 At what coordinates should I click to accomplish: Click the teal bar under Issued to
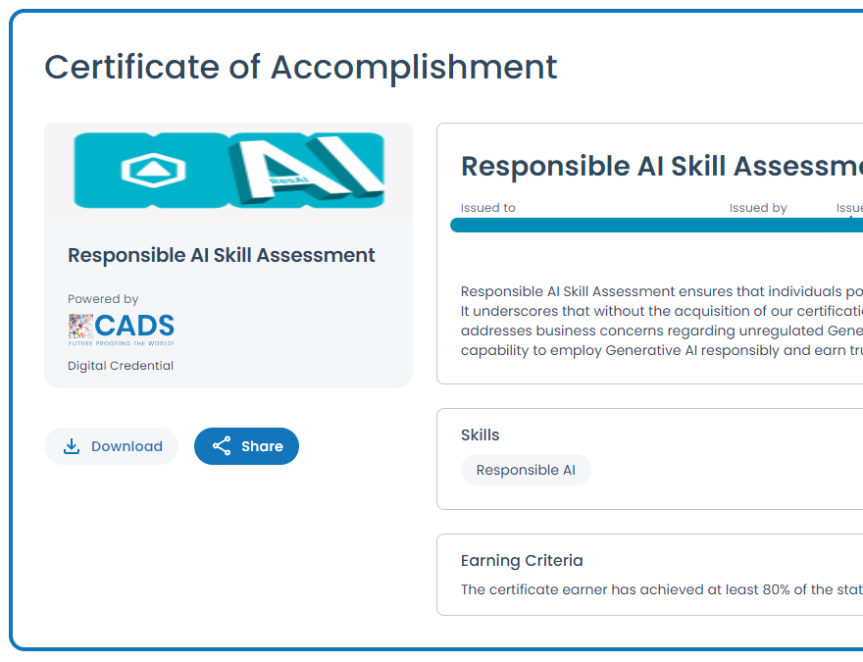point(657,225)
